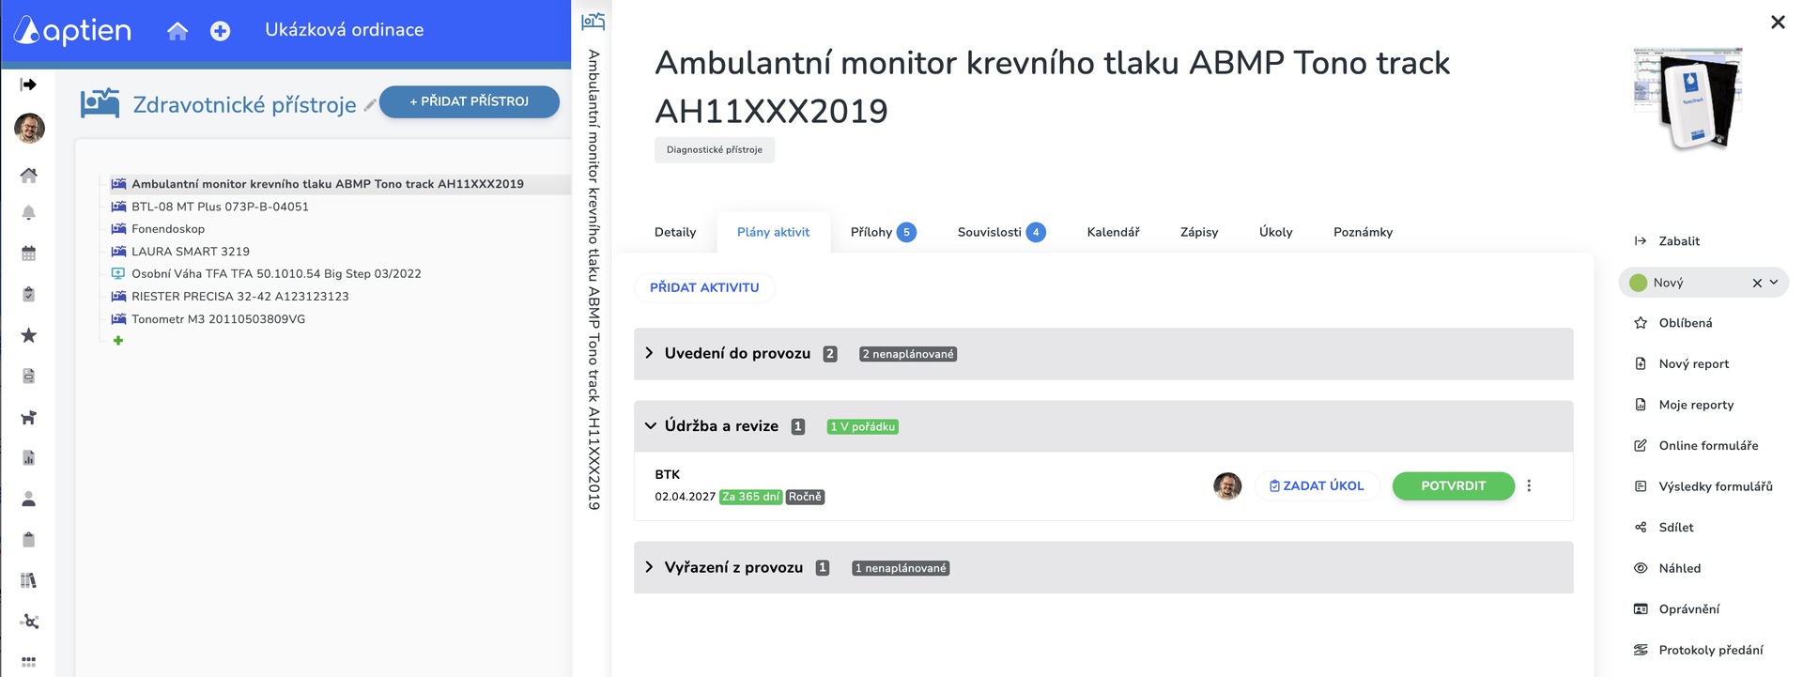Open notifications bell in left sidebar
The height and width of the screenshot is (677, 1803).
pyautogui.click(x=29, y=213)
